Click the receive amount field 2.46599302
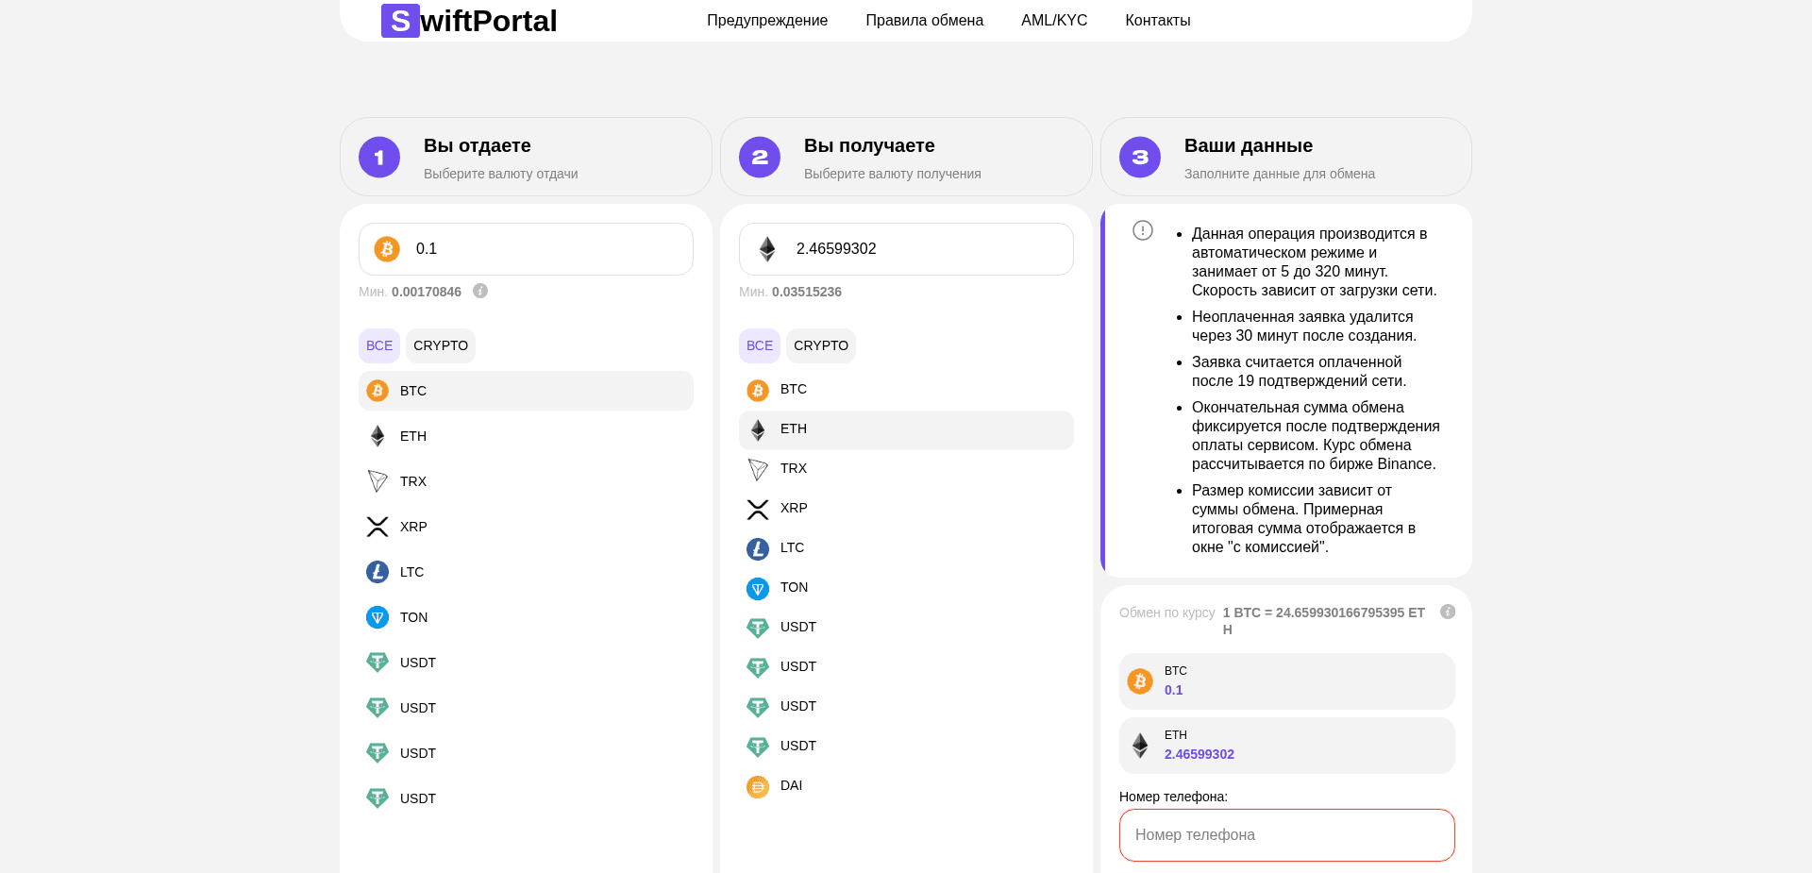The height and width of the screenshot is (873, 1812). point(906,249)
